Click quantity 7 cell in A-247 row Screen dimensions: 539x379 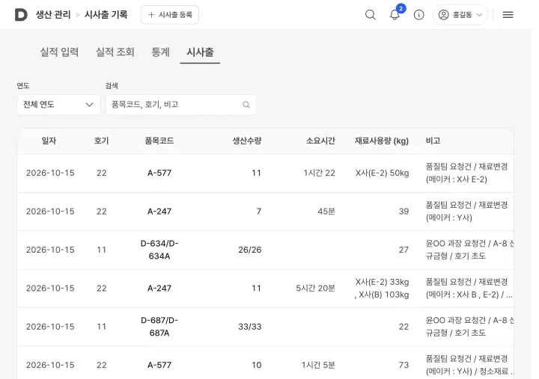tap(259, 212)
